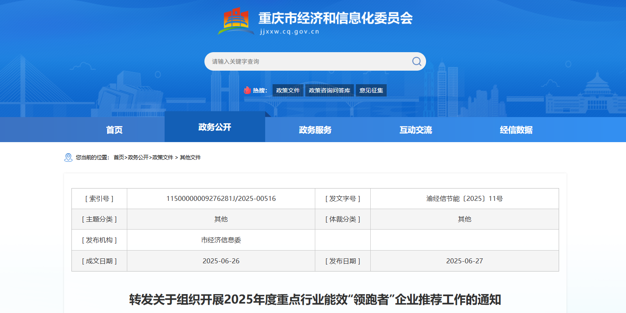Open the 意见征集 hot search link
This screenshot has height=313, width=626.
point(371,90)
